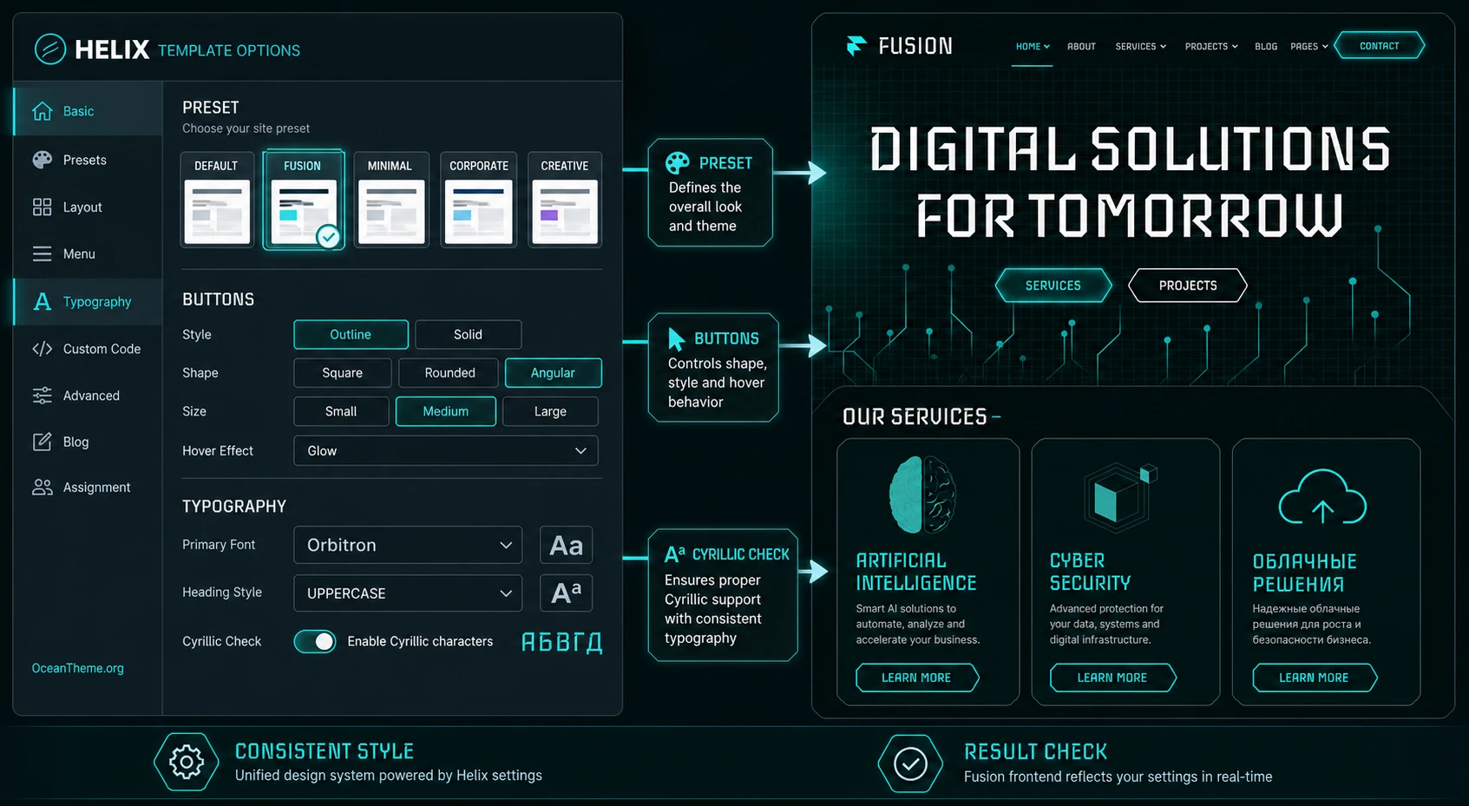Click the cloud upload icon on services card
The height and width of the screenshot is (806, 1469).
point(1322,498)
